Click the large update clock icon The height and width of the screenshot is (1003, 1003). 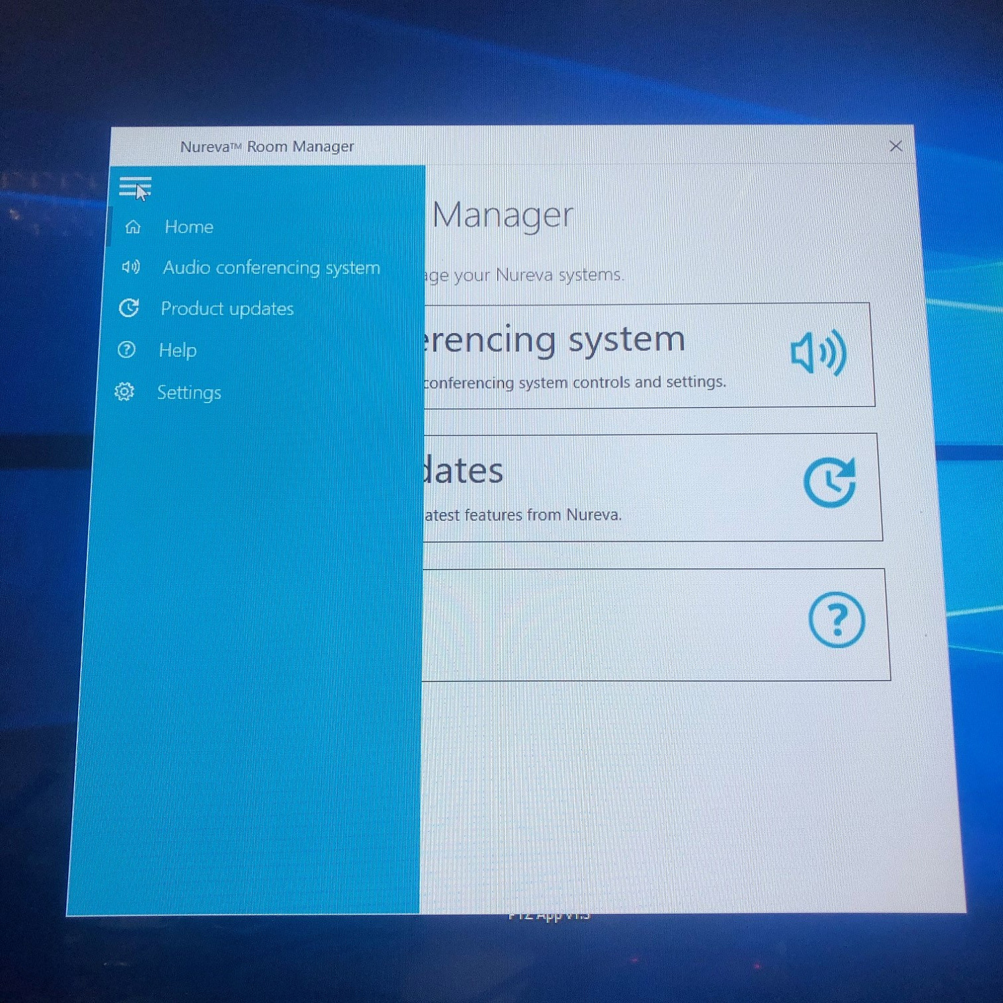coord(830,482)
